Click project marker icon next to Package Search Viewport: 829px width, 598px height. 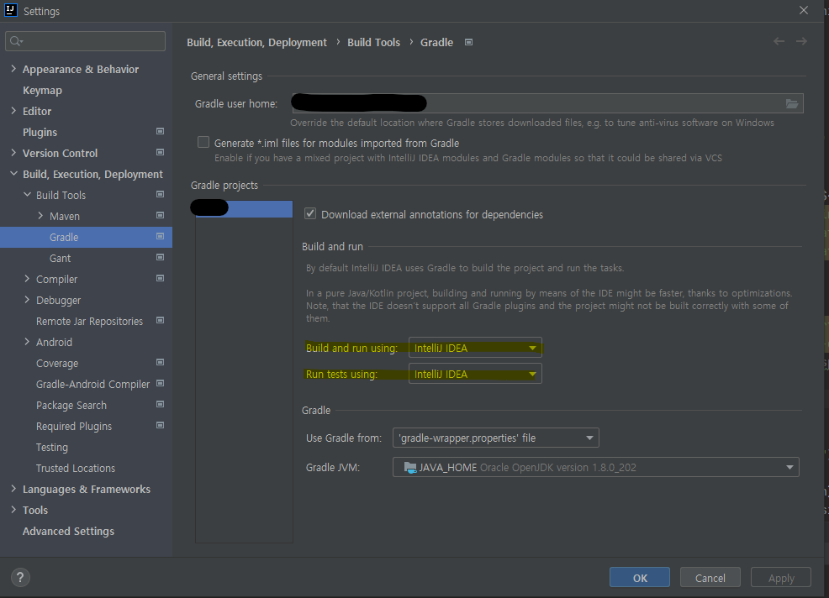[161, 405]
